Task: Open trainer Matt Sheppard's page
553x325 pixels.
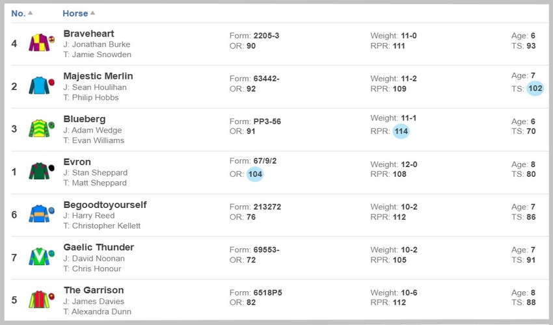Action: coord(99,183)
